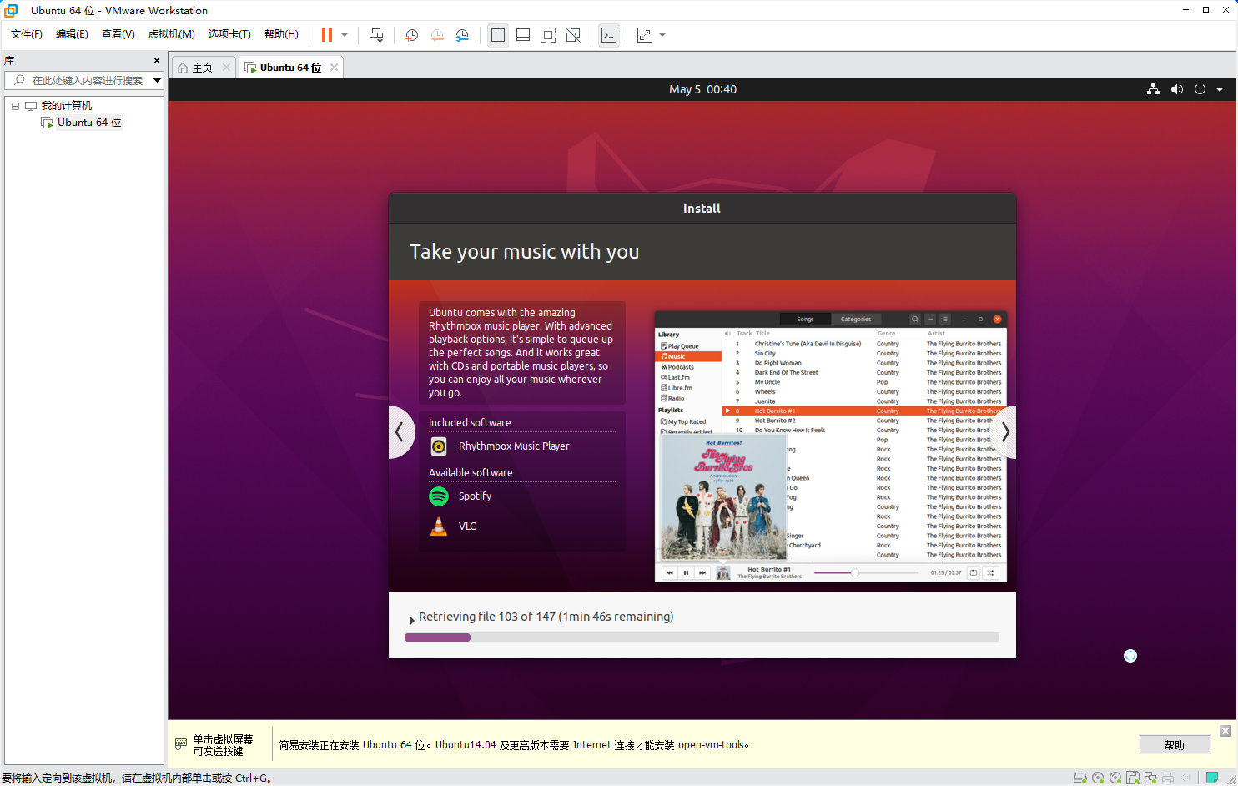Close the Ubuntu 64 位 tab
1238x786 pixels.
click(334, 68)
